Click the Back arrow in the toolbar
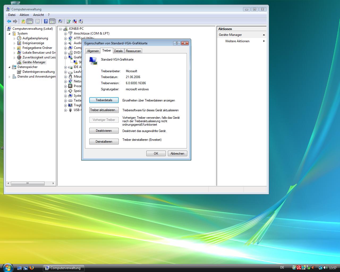This screenshot has height=272, width=340. click(9, 21)
